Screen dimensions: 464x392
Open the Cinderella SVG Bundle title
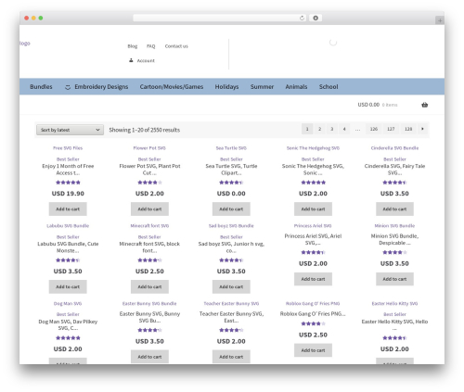[x=394, y=148]
